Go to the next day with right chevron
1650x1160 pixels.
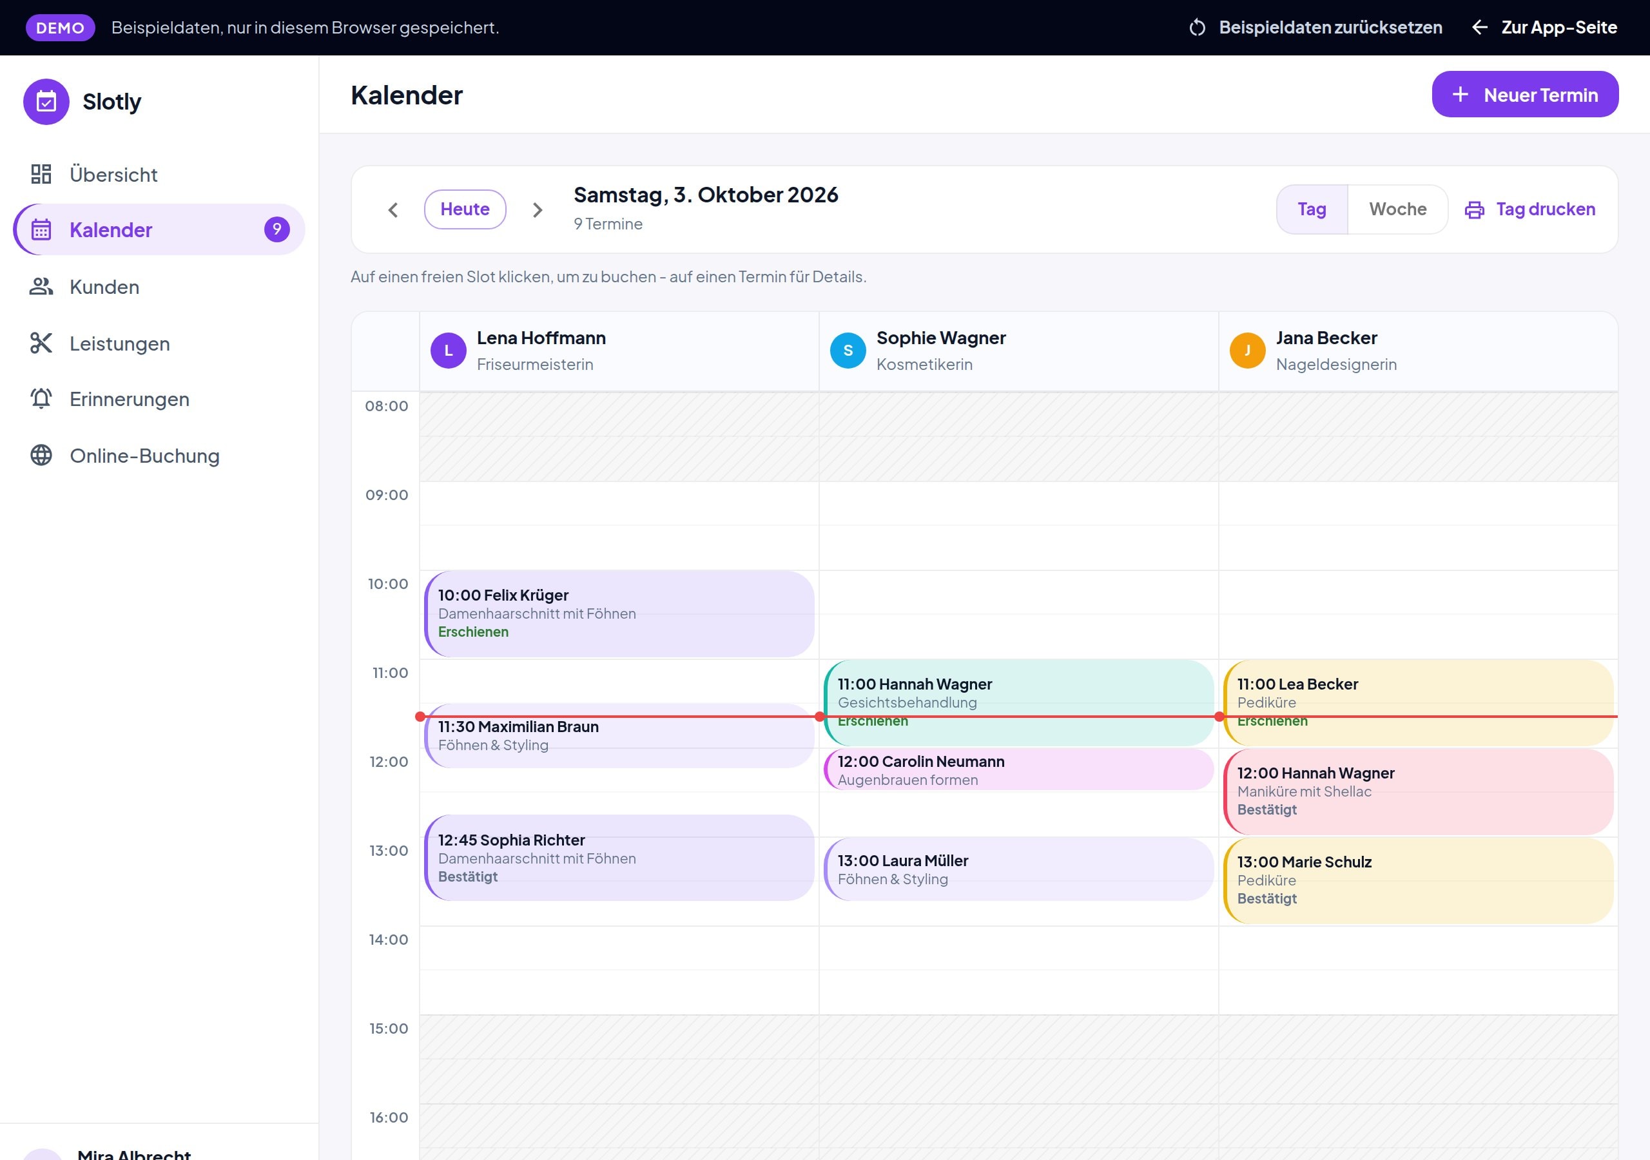click(537, 210)
